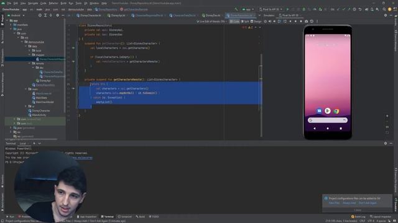398x223 pixels.
Task: Open the Refactor menu
Action: pyautogui.click(x=53, y=3)
